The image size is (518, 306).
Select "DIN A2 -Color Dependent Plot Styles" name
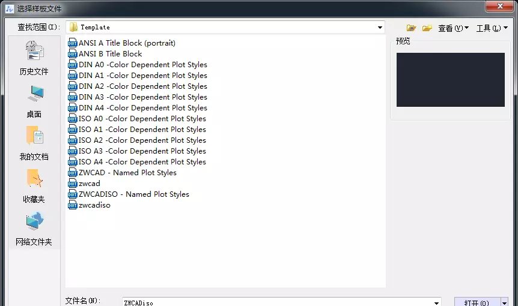tap(143, 86)
